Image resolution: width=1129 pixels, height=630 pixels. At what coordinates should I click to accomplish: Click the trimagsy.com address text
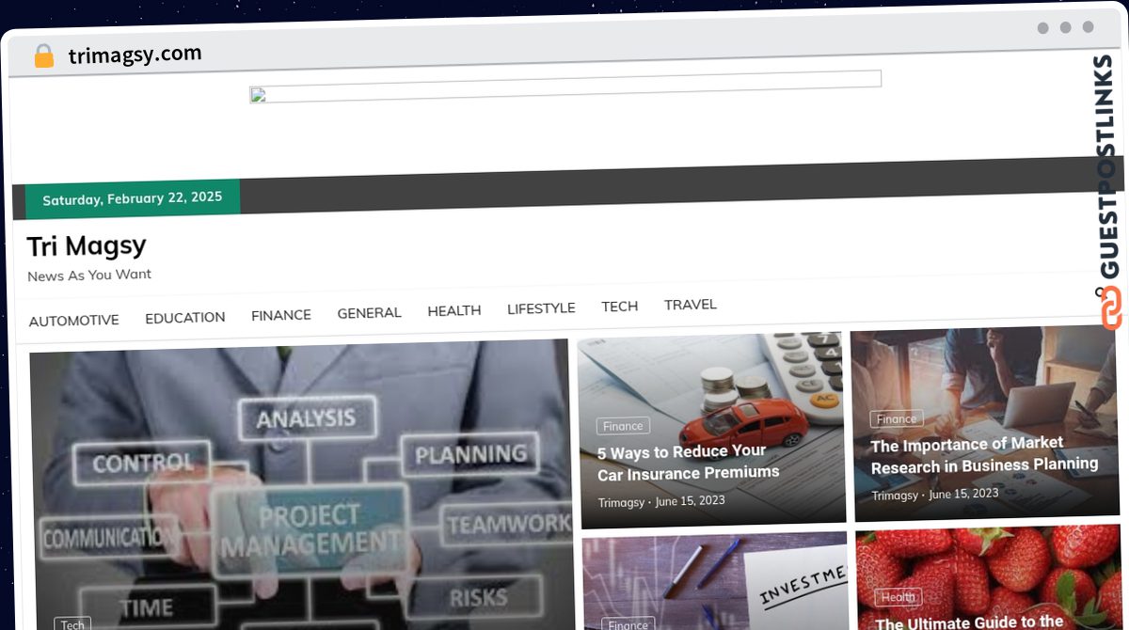click(x=135, y=55)
